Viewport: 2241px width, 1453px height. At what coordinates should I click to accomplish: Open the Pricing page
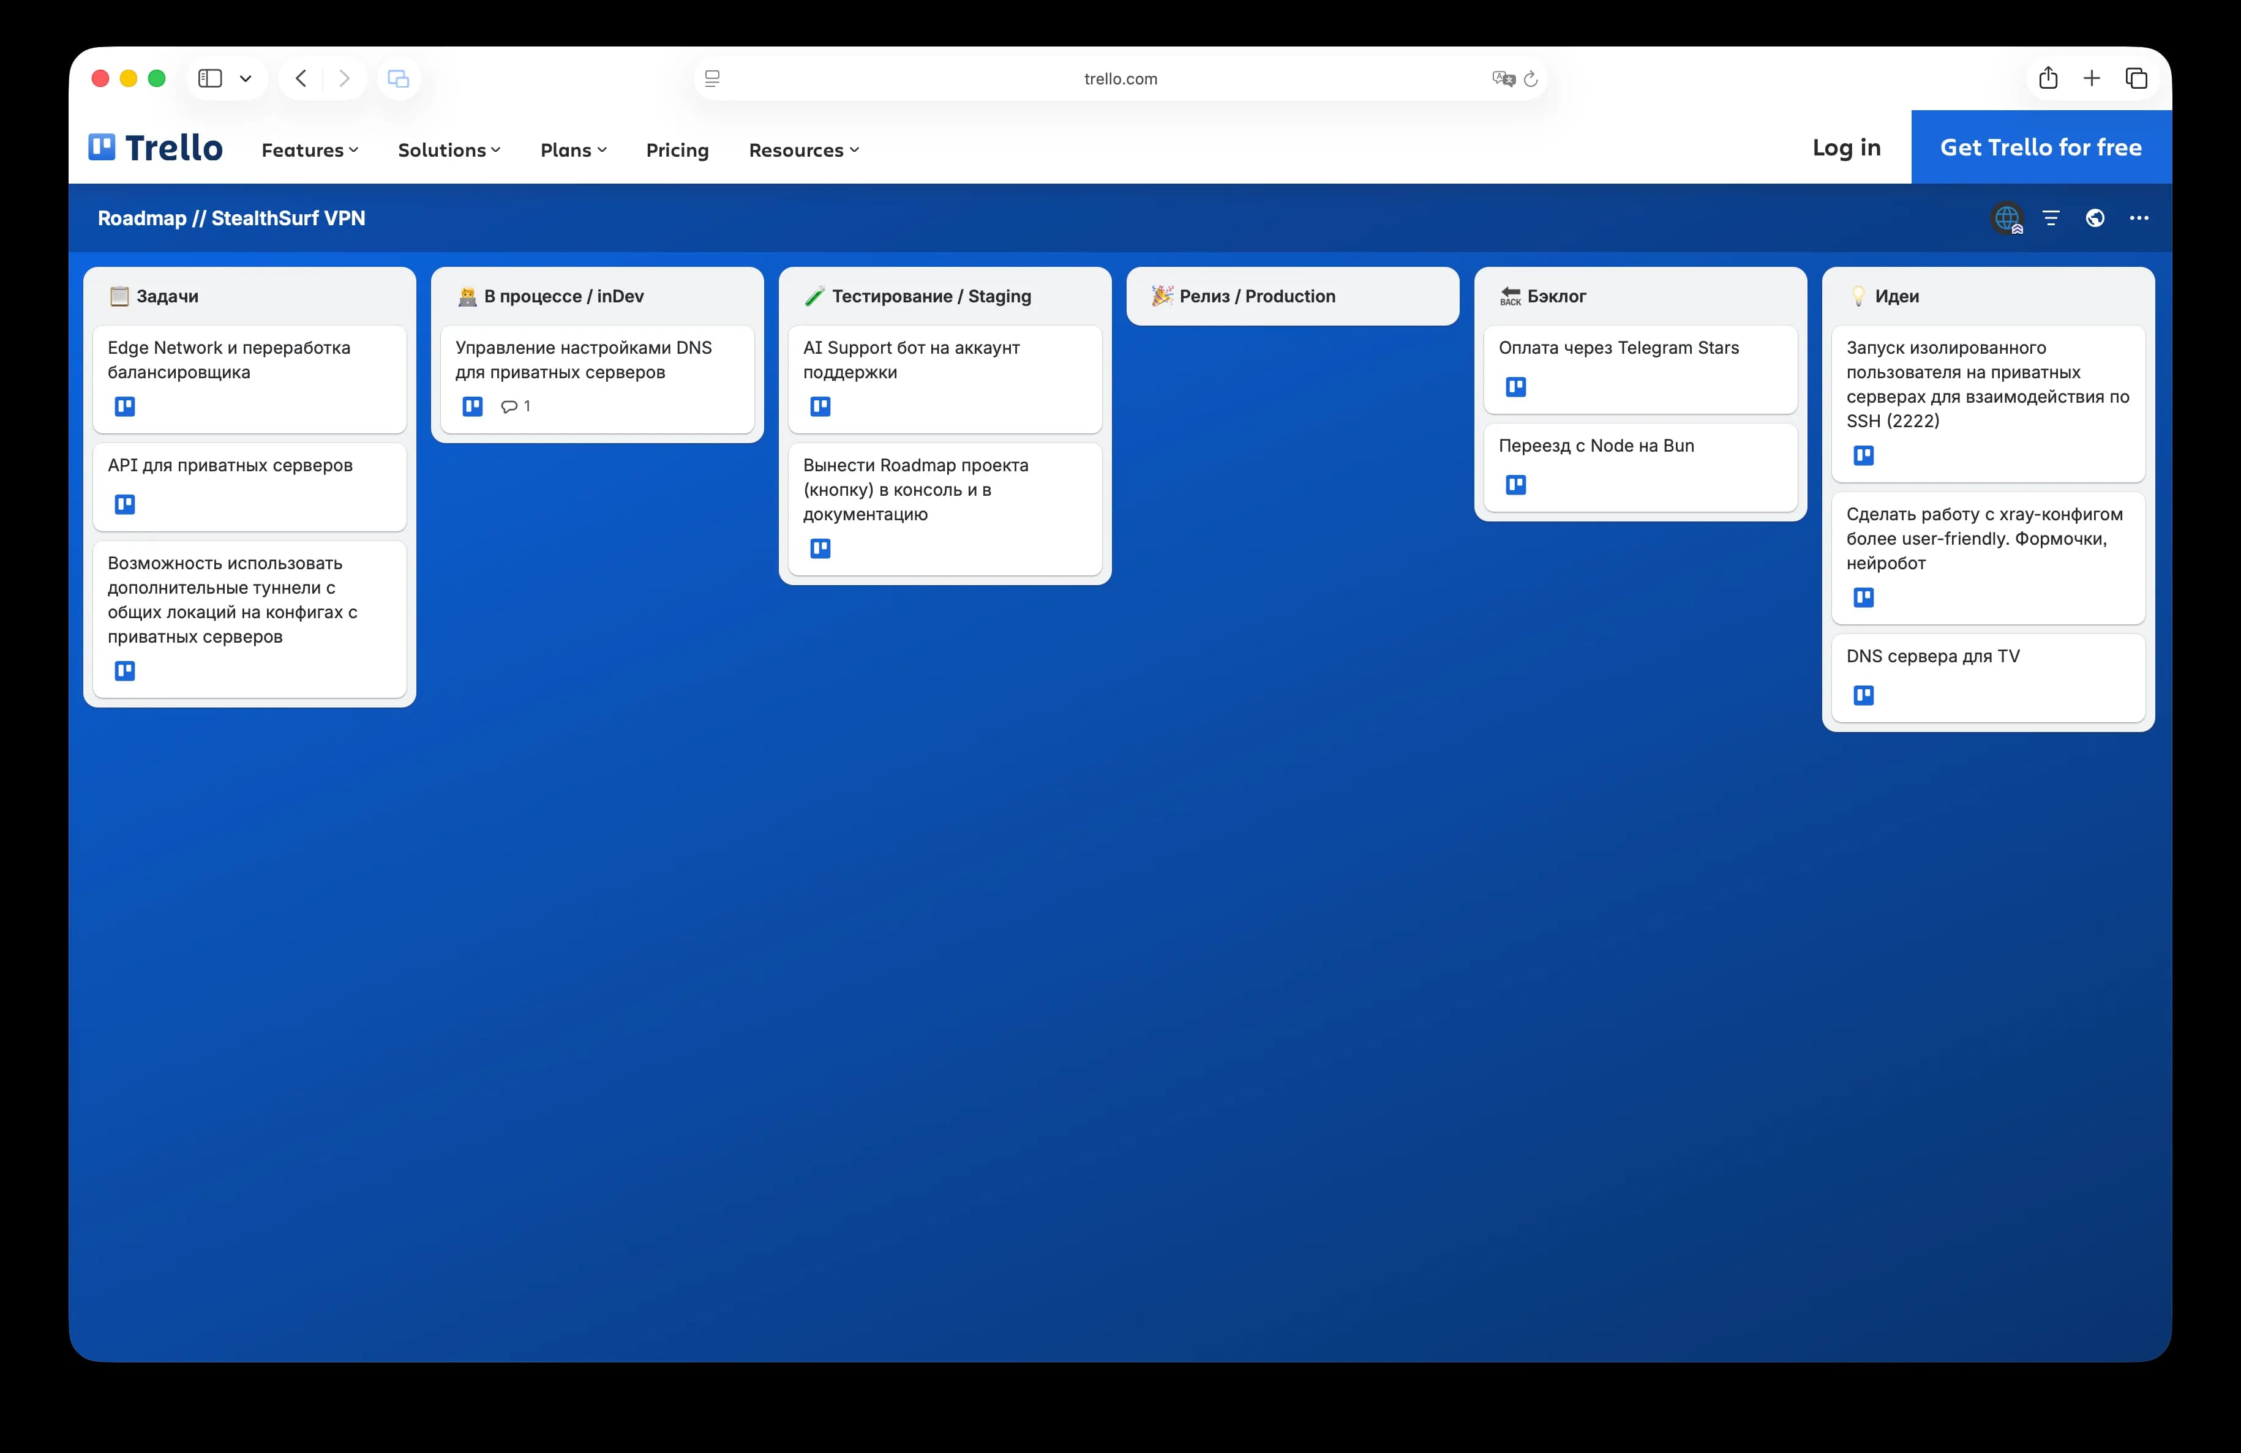tap(677, 149)
